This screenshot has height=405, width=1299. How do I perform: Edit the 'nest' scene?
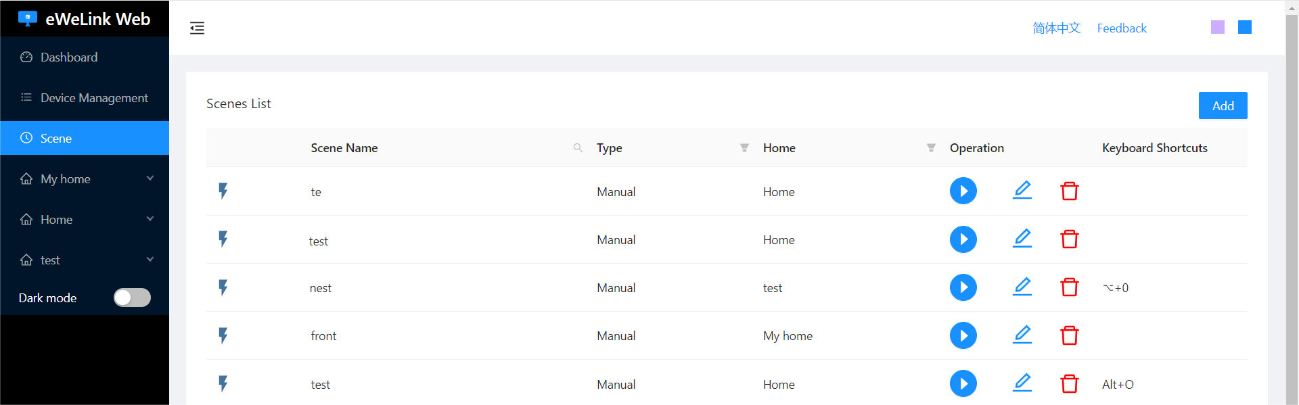tap(1022, 287)
